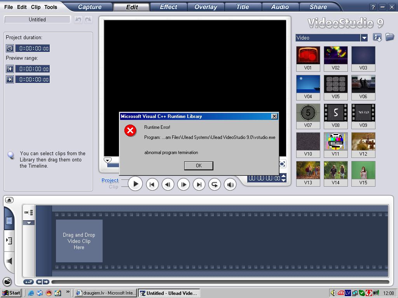Select the V15 green screen thumbnail

pos(363,173)
